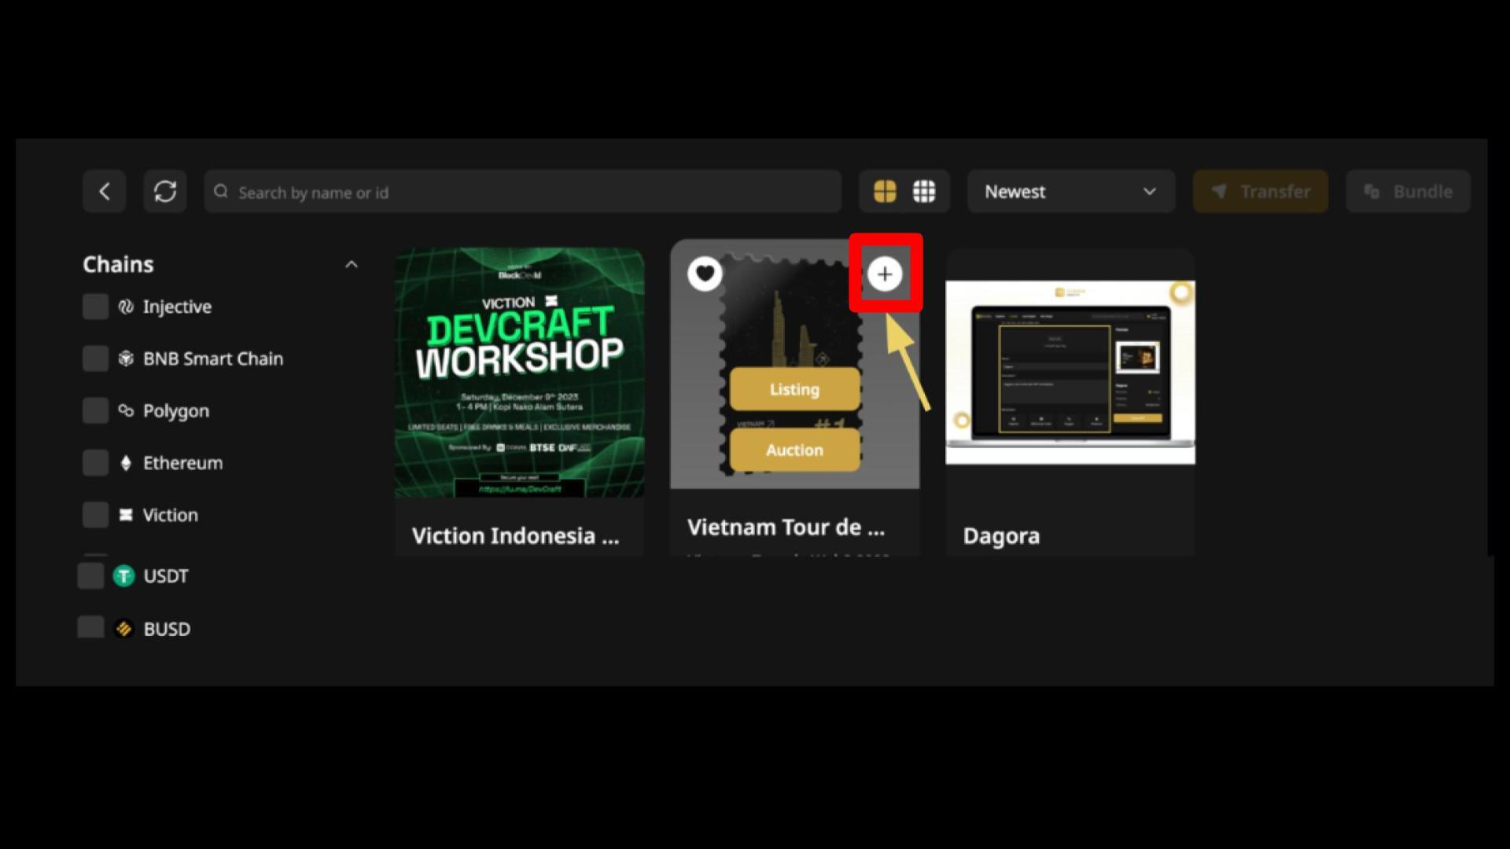Click the BUSD token logo

click(124, 629)
